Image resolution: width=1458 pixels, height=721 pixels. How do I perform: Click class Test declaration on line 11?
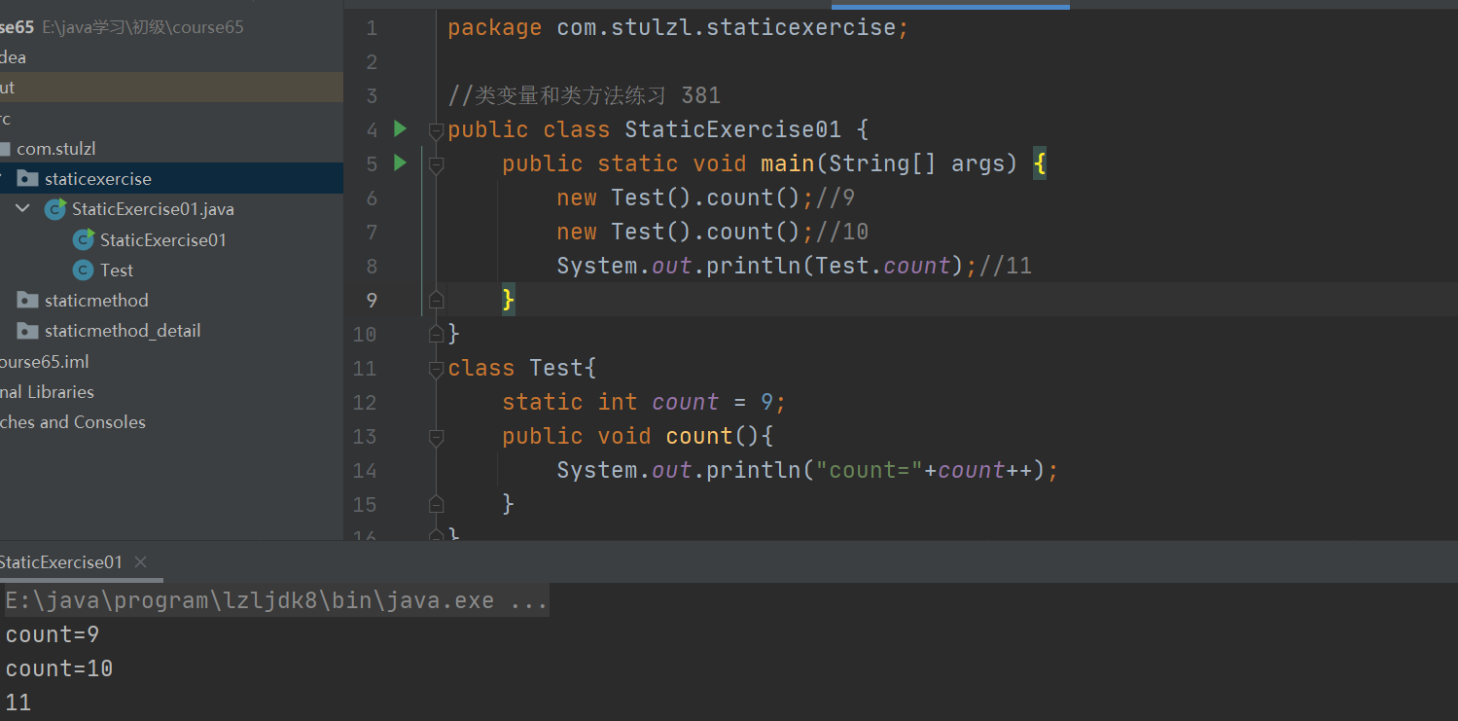pyautogui.click(x=521, y=368)
